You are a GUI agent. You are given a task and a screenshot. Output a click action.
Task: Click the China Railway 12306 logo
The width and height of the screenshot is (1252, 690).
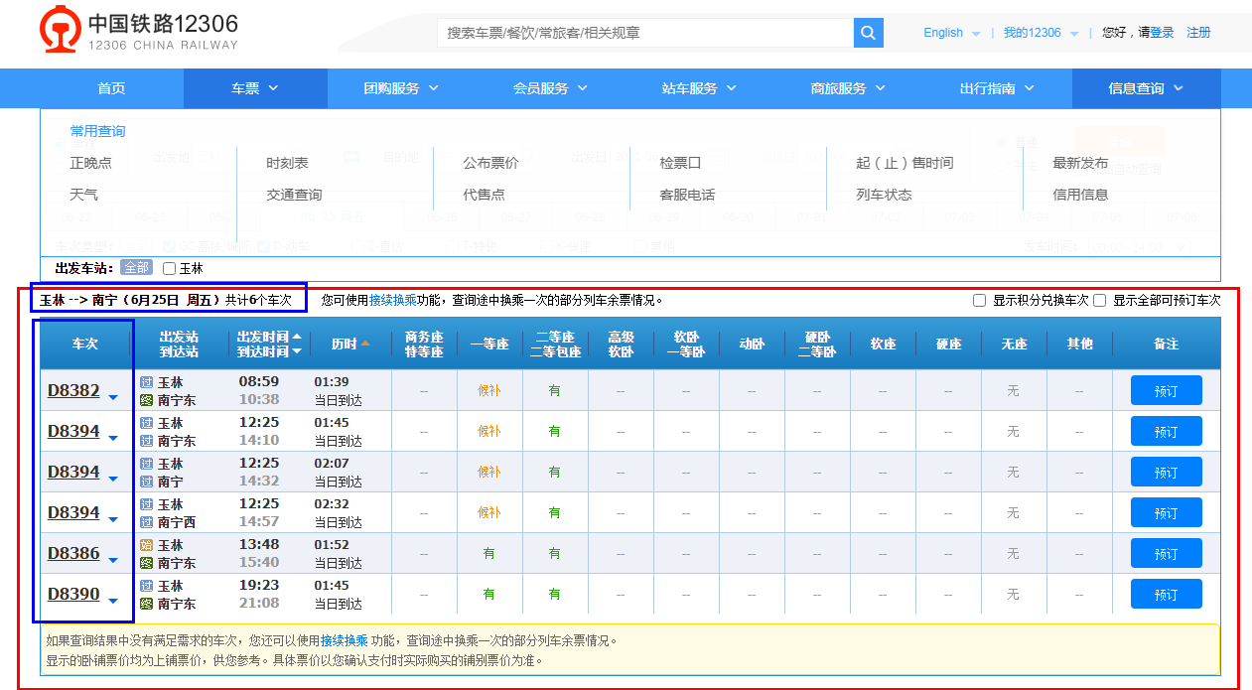point(140,31)
